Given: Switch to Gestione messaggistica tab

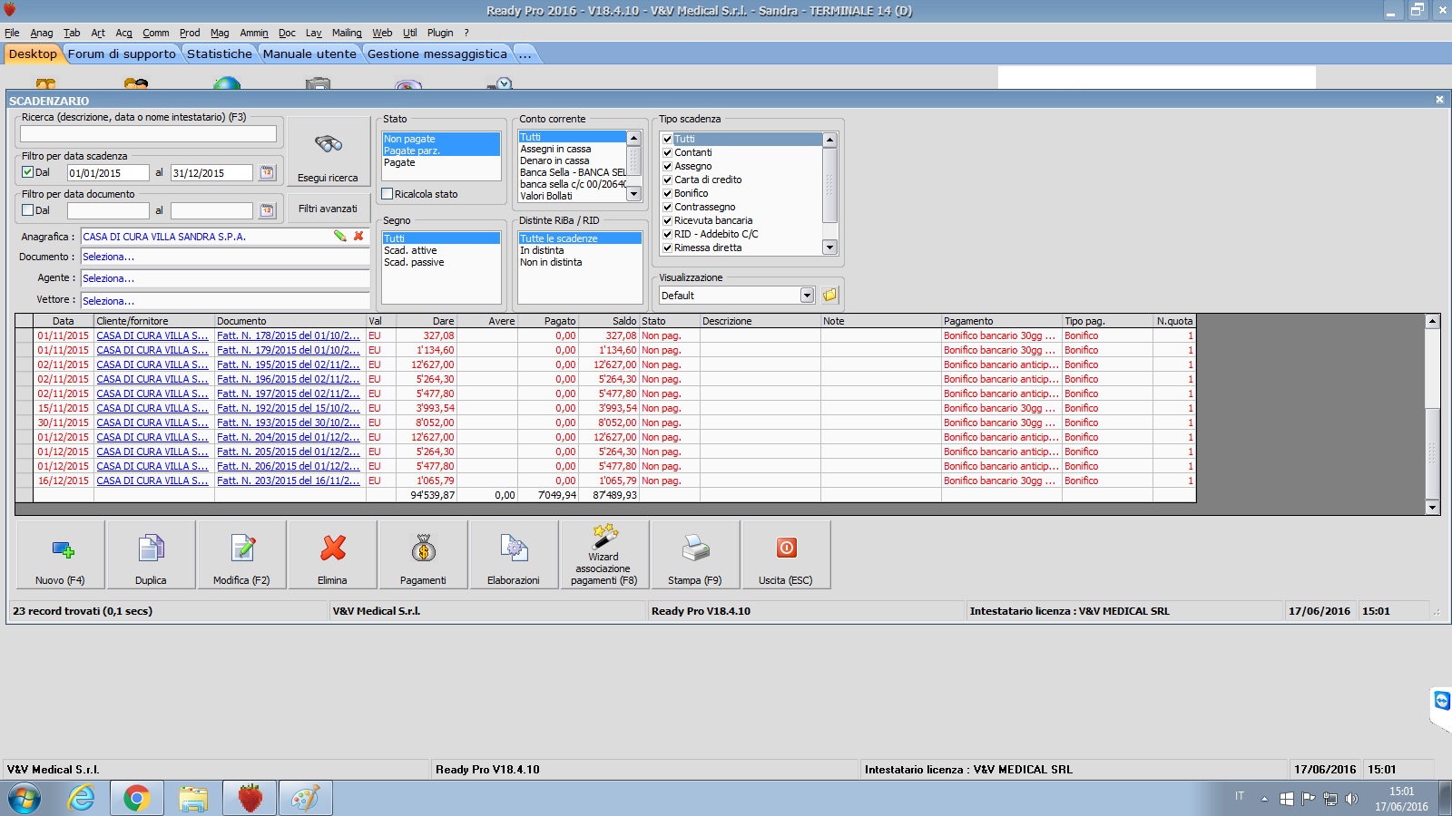Looking at the screenshot, I should coord(437,53).
